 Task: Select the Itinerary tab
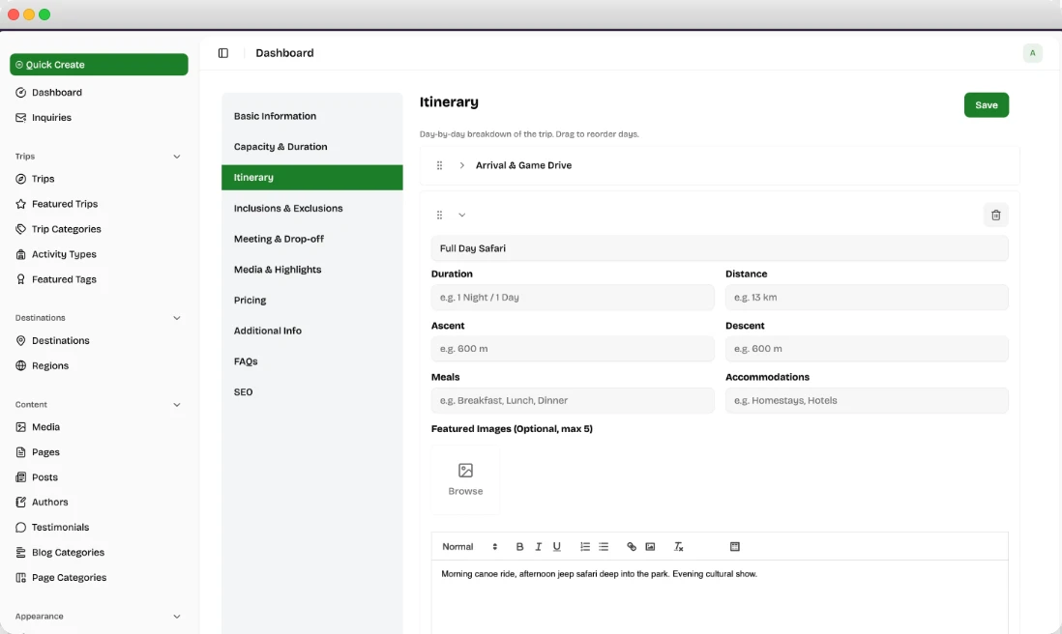pos(312,177)
